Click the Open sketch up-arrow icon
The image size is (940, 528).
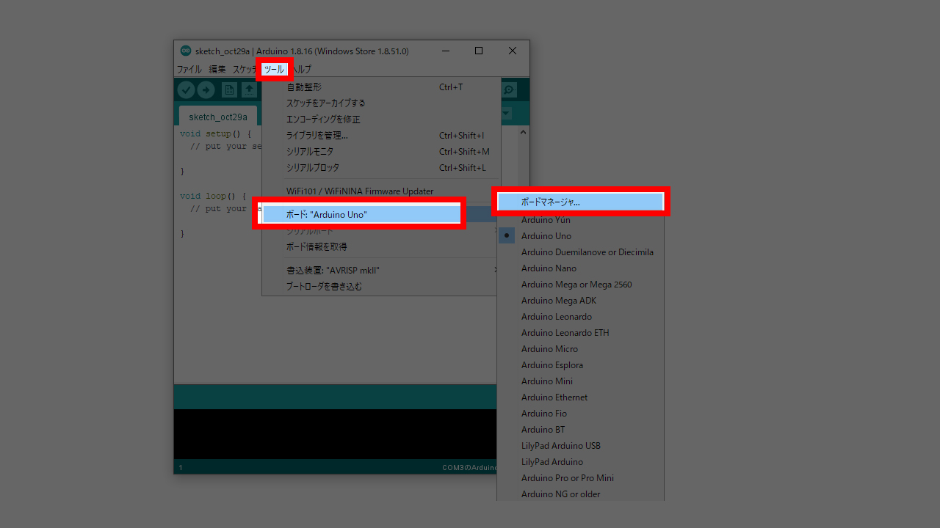(250, 89)
